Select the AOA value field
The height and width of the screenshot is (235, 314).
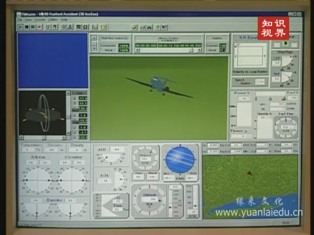(105, 181)
